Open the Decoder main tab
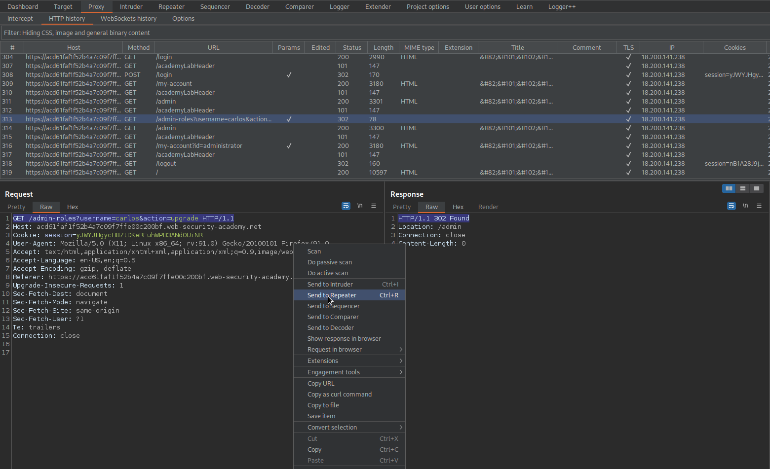The height and width of the screenshot is (469, 770). pos(258,6)
